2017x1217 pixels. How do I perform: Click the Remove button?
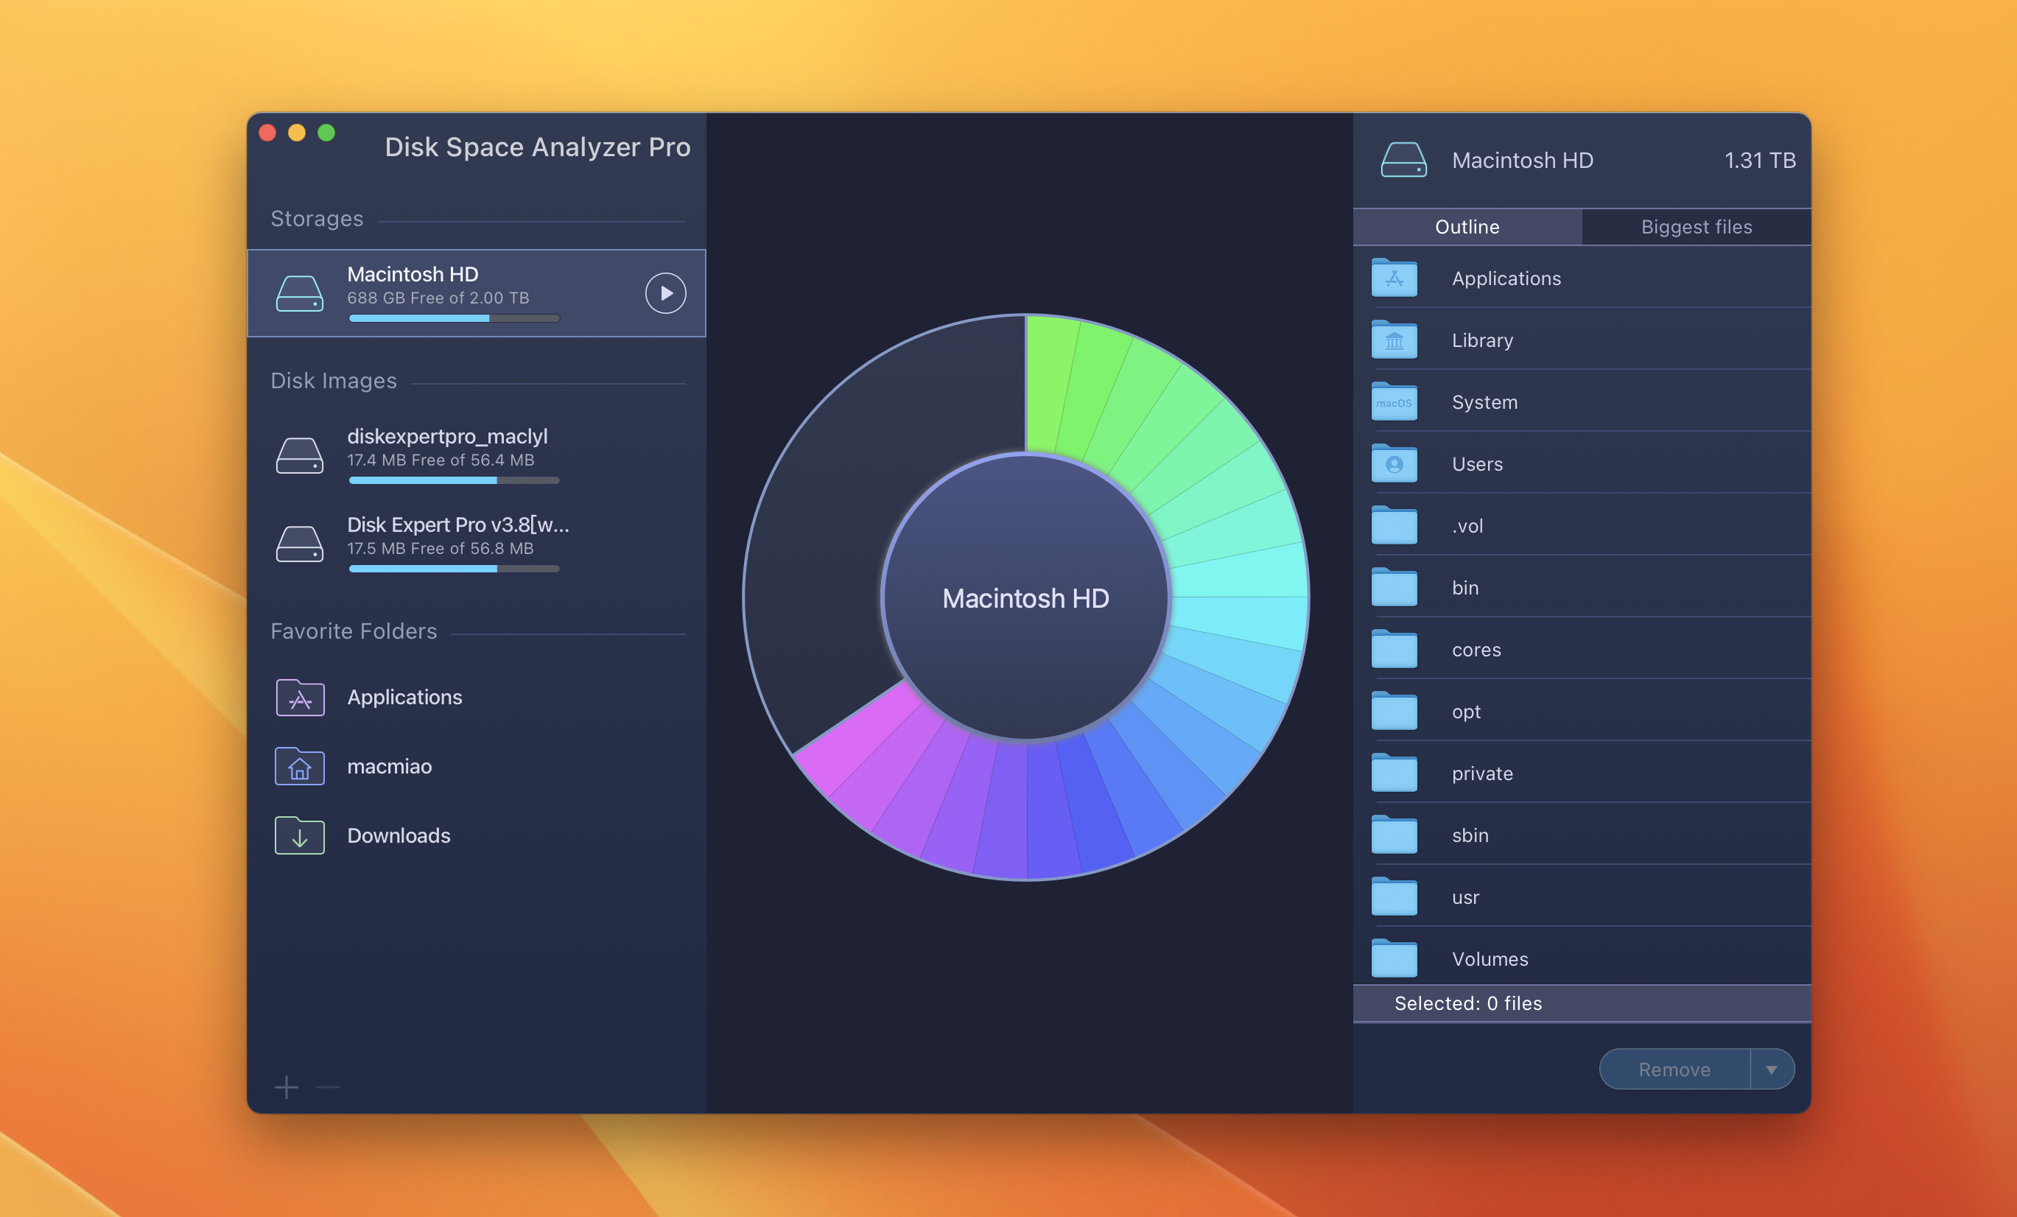[x=1674, y=1069]
